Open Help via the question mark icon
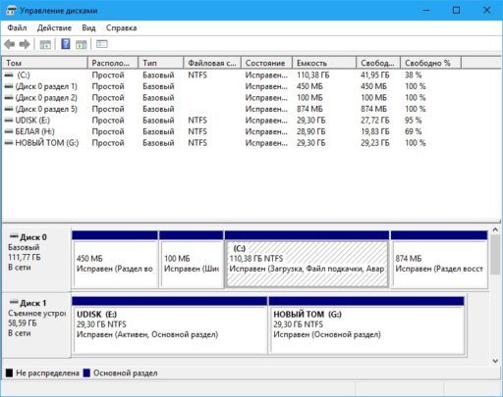503x397 pixels. coord(66,44)
